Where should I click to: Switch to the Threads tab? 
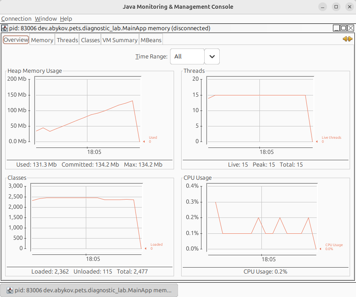click(x=67, y=40)
